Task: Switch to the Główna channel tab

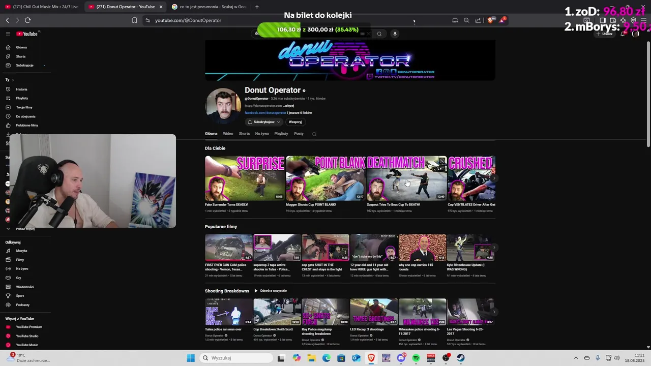Action: coord(211,134)
